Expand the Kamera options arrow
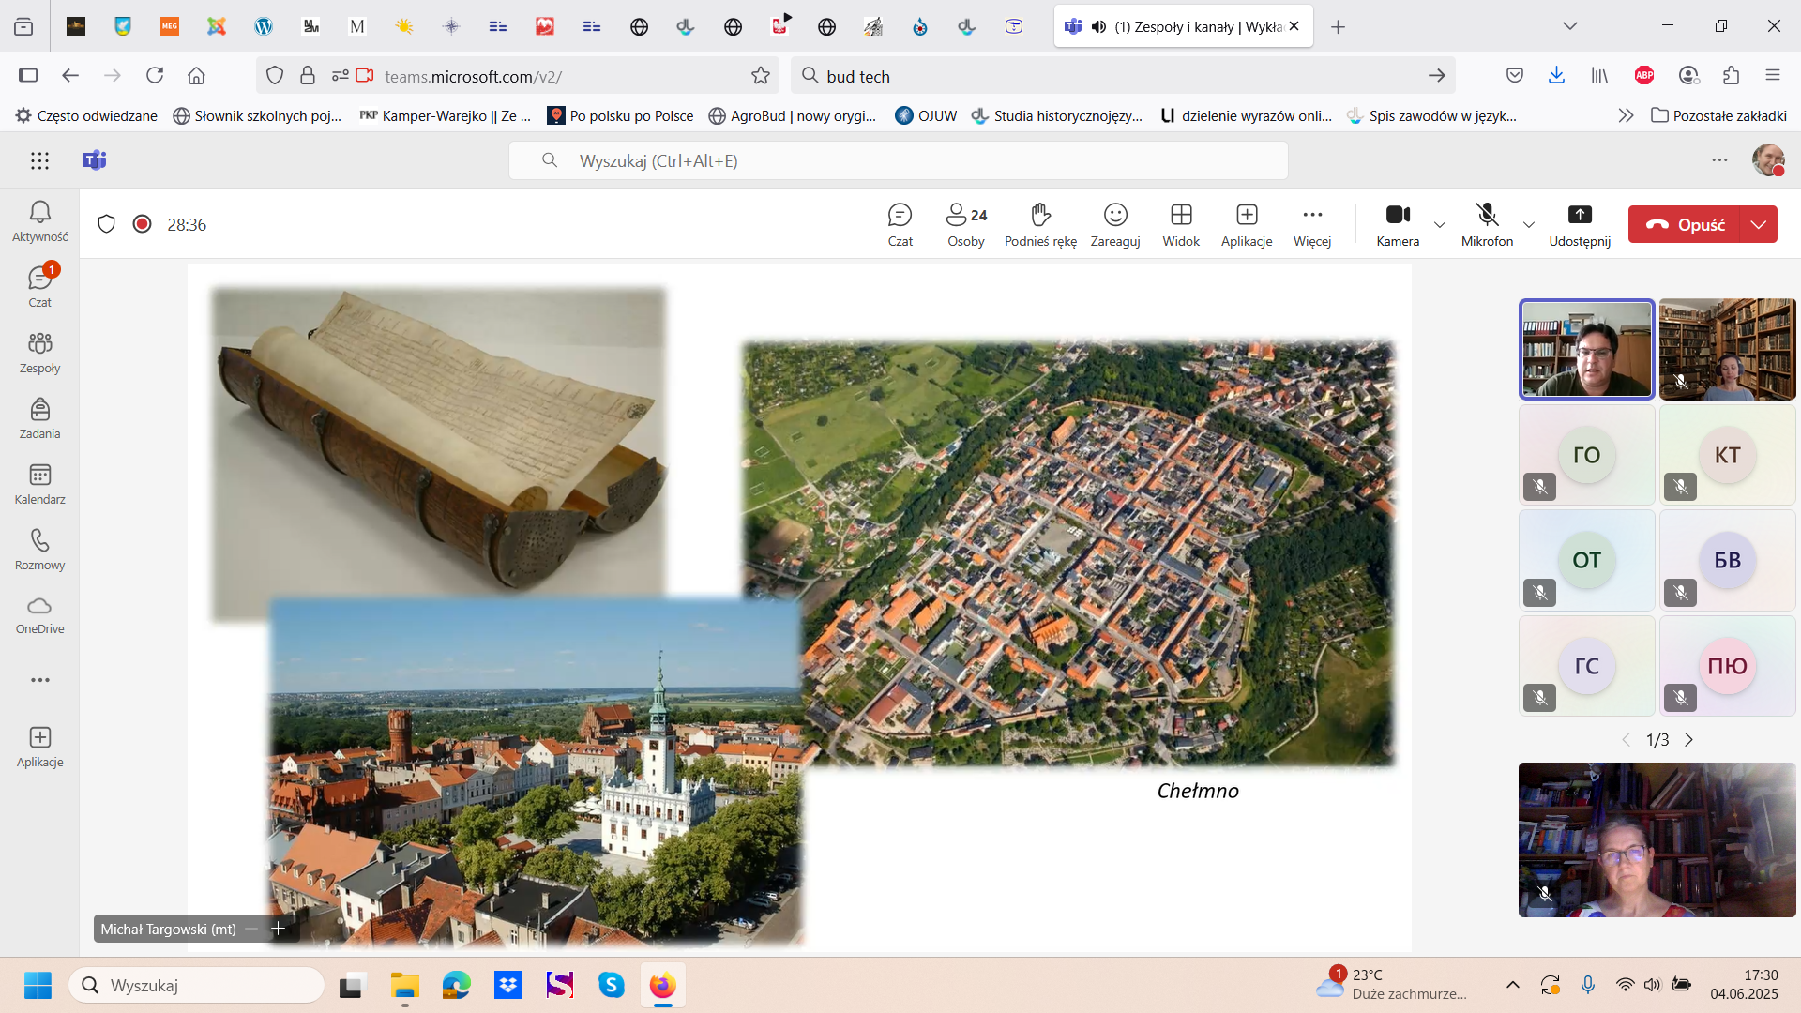The width and height of the screenshot is (1801, 1013). pyautogui.click(x=1440, y=225)
